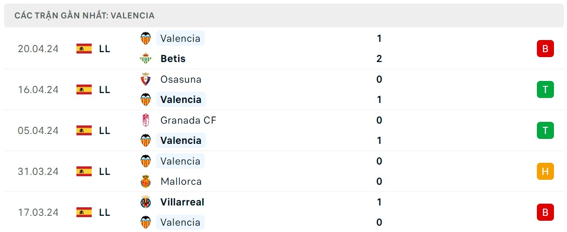
Task: Open the Mallorca team link
Action: pyautogui.click(x=181, y=182)
